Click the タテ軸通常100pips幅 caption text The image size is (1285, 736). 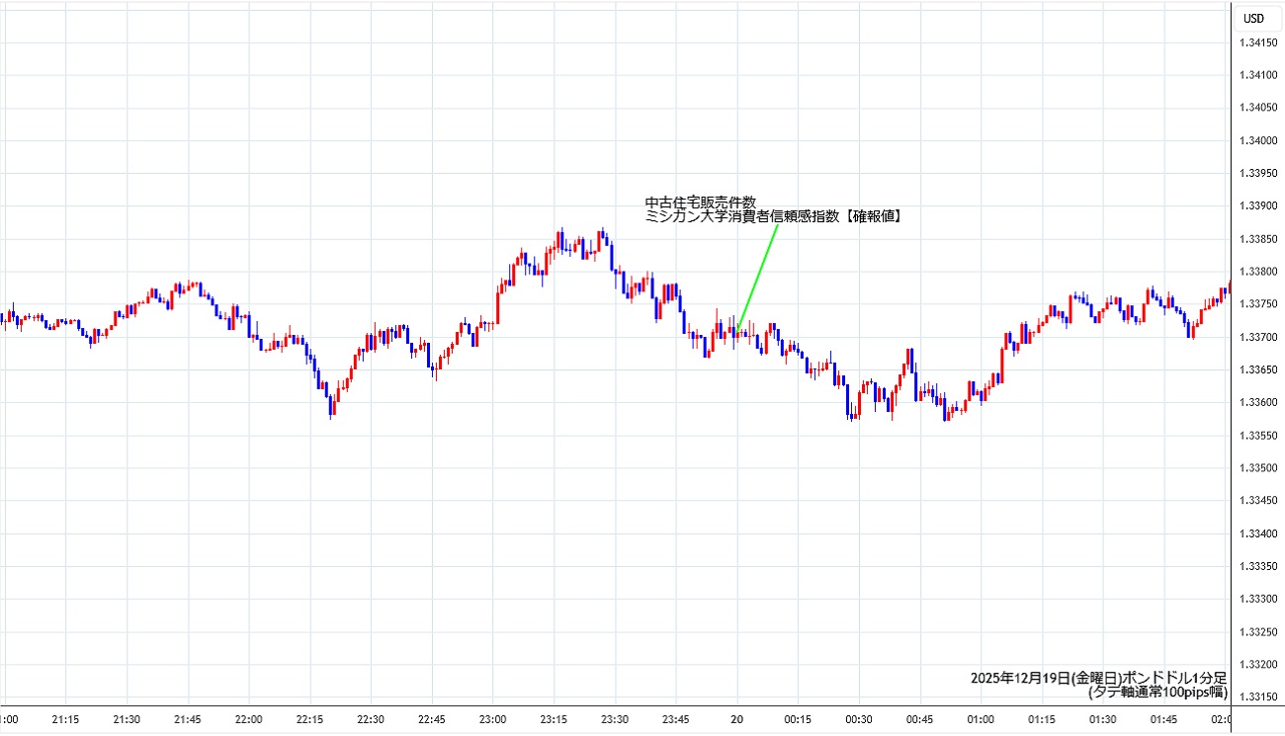point(1157,693)
